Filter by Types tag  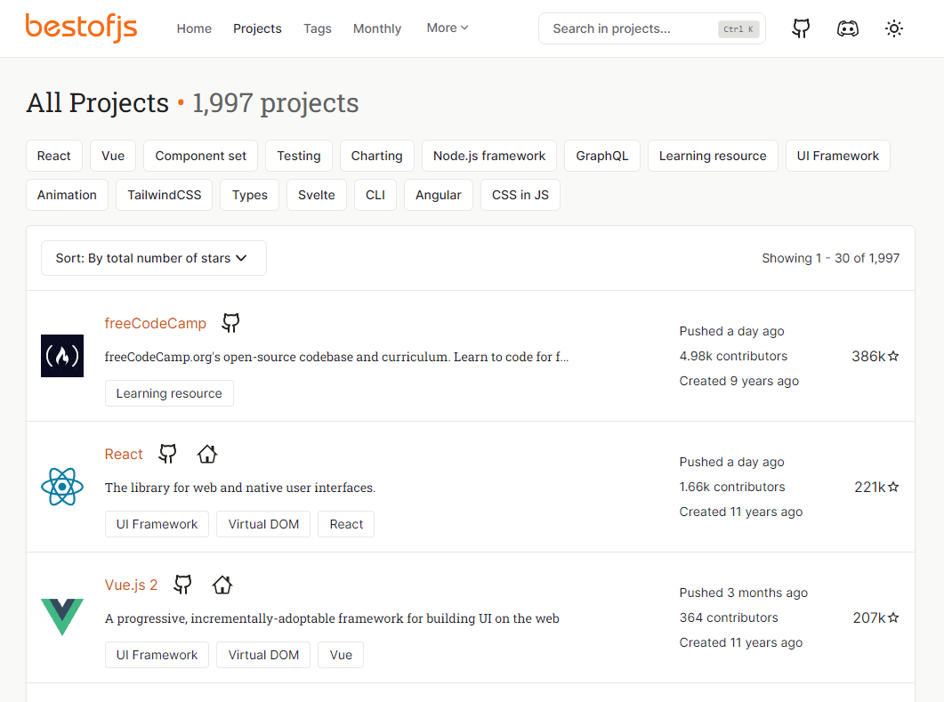point(250,195)
